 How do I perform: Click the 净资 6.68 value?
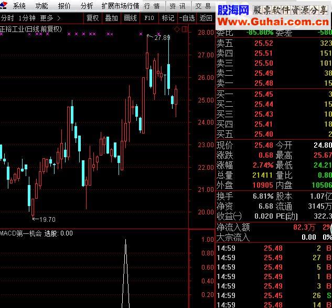coord(266,206)
